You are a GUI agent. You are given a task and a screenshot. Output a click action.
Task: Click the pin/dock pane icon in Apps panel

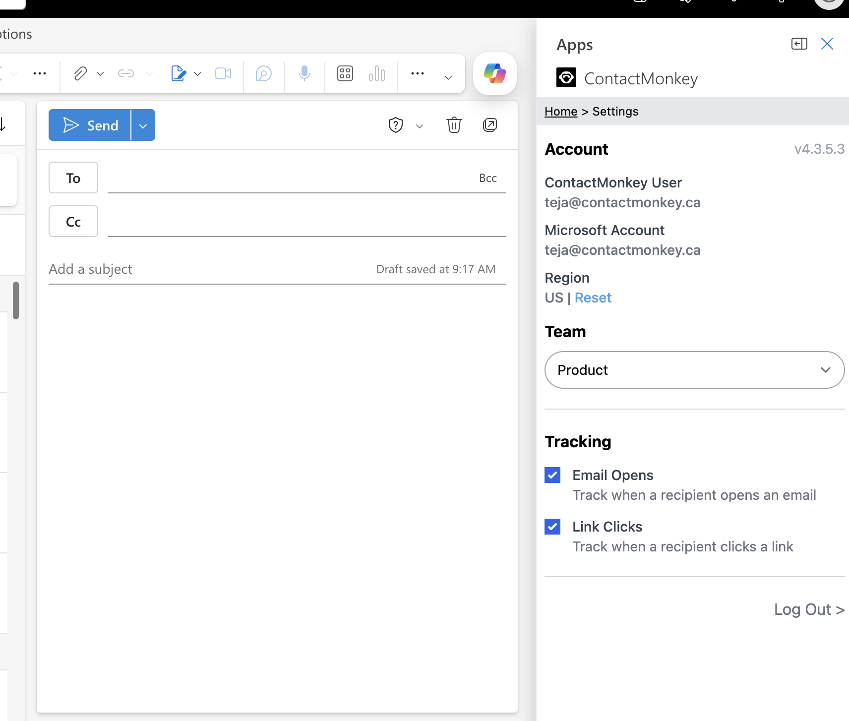tap(799, 44)
